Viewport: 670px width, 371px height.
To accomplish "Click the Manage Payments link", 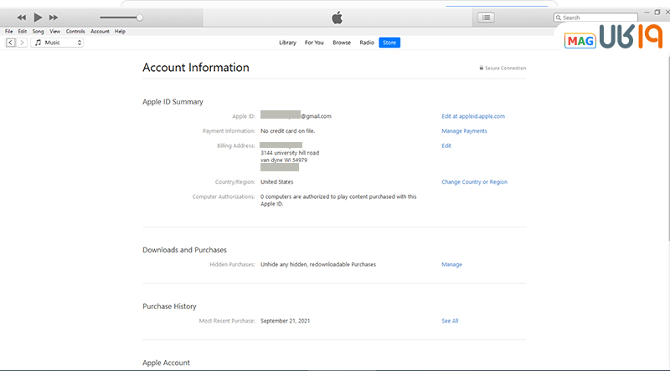I will point(464,131).
